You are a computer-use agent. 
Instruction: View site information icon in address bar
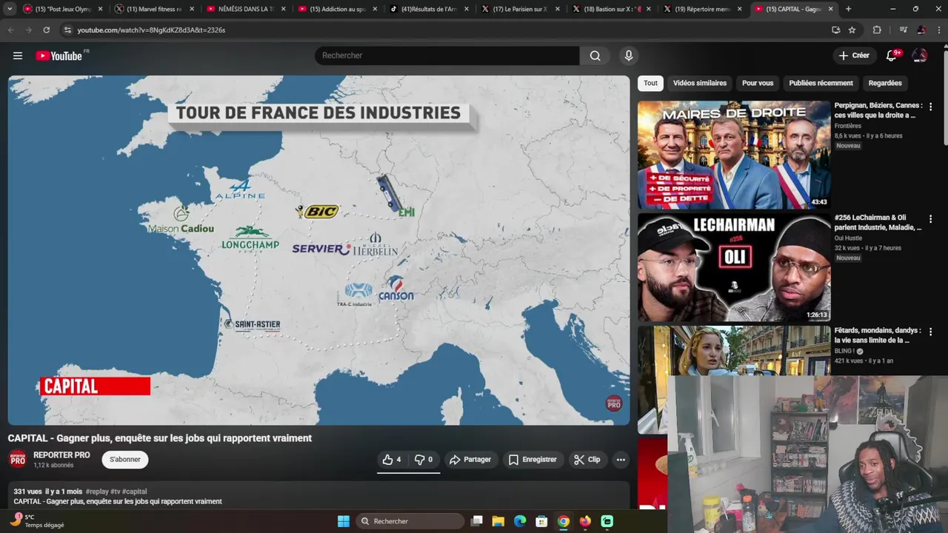pos(67,30)
